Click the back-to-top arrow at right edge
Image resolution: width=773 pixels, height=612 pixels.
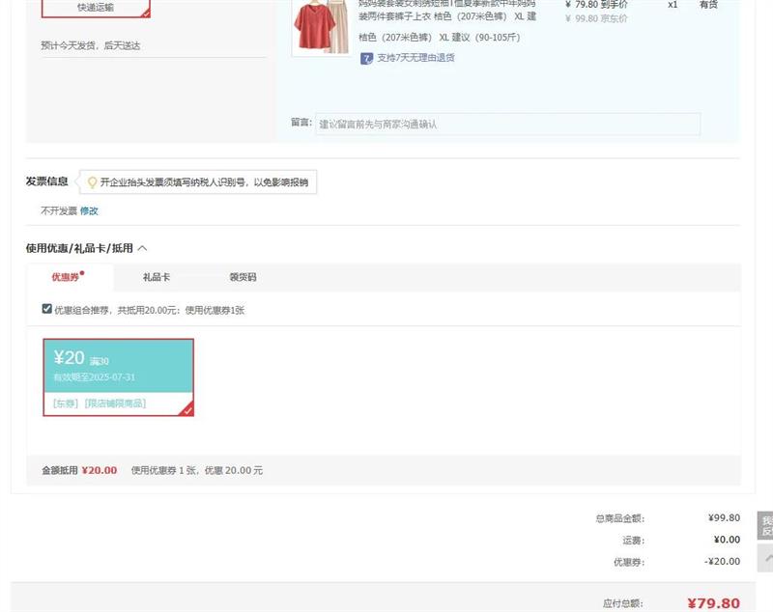[765, 557]
